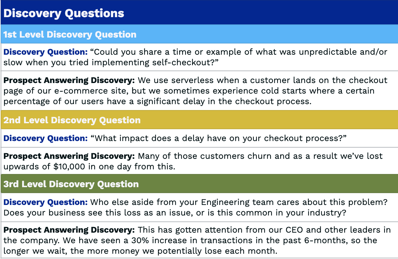Click "Prospect Answering Discovery:" label mentioning serverless
Screen dimensions: 398x259
coord(69,80)
